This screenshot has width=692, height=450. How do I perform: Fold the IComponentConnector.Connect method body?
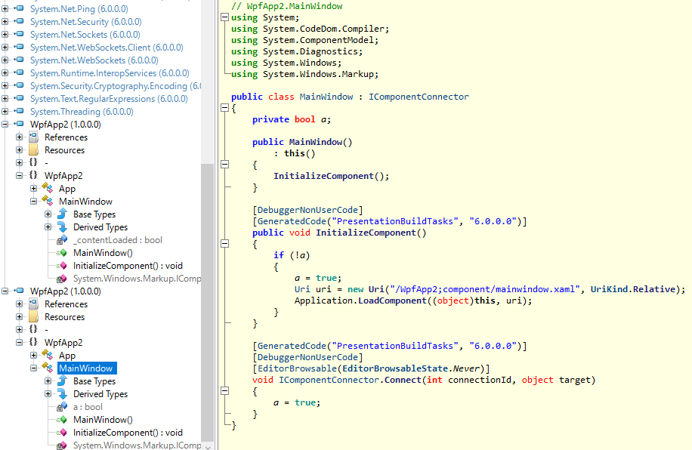(x=224, y=391)
